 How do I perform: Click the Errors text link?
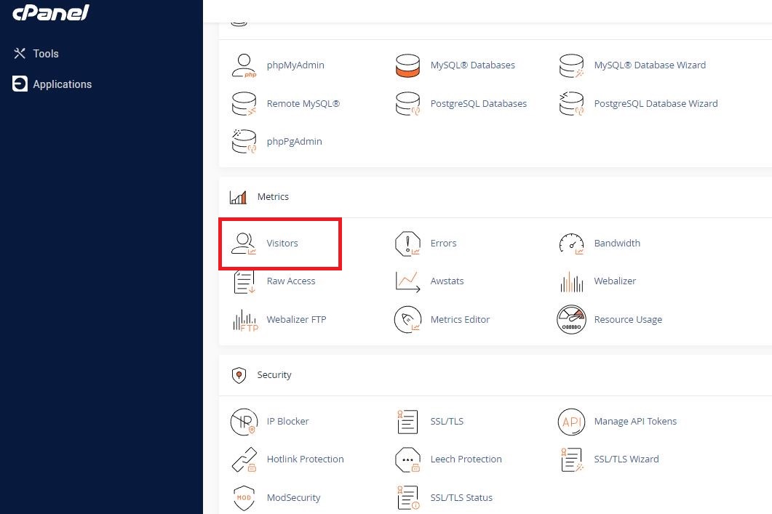443,244
